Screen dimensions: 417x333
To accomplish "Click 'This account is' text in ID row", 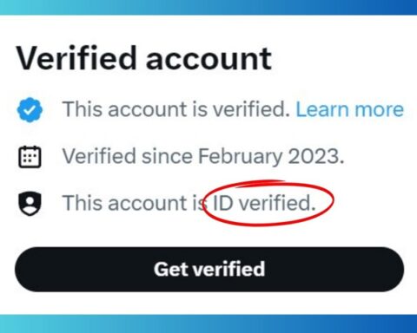I will tap(135, 203).
